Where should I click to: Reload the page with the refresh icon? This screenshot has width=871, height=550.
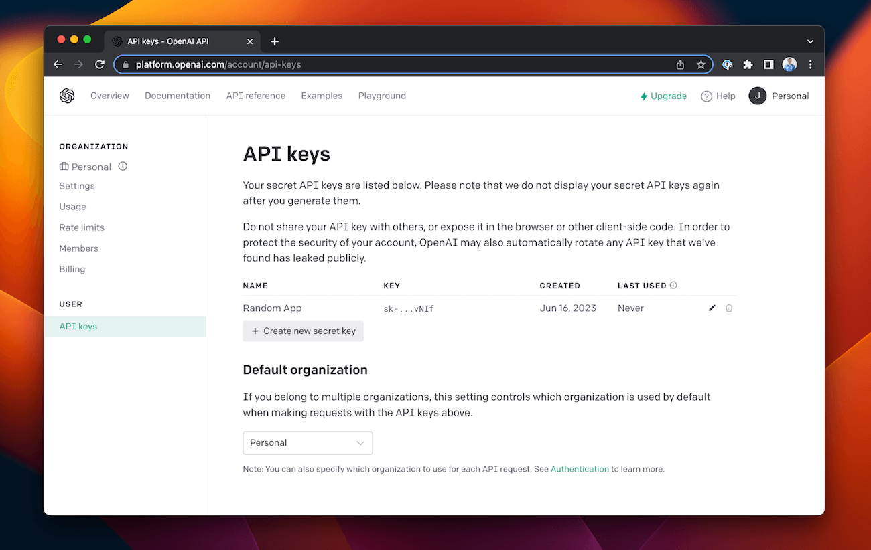pyautogui.click(x=100, y=64)
